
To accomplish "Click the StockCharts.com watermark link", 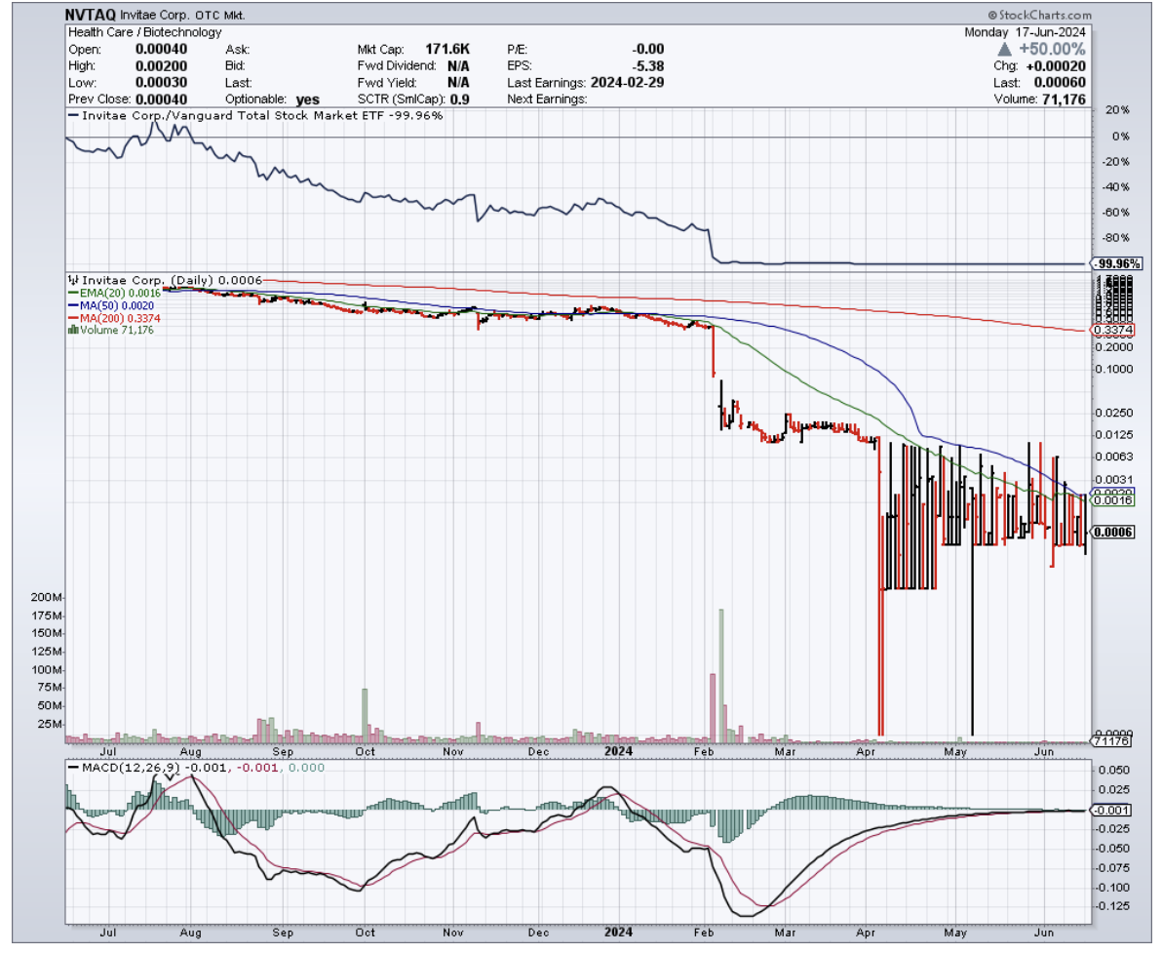I will [x=1045, y=16].
